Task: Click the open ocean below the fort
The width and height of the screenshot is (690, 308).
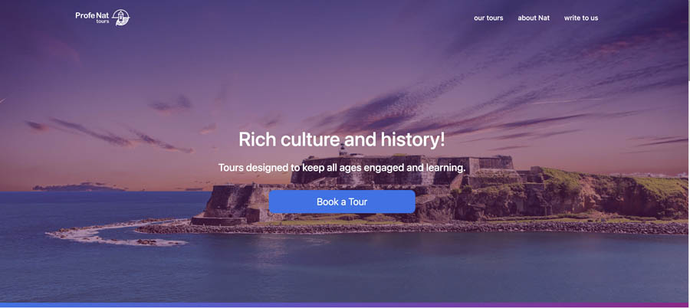Action: 345,268
